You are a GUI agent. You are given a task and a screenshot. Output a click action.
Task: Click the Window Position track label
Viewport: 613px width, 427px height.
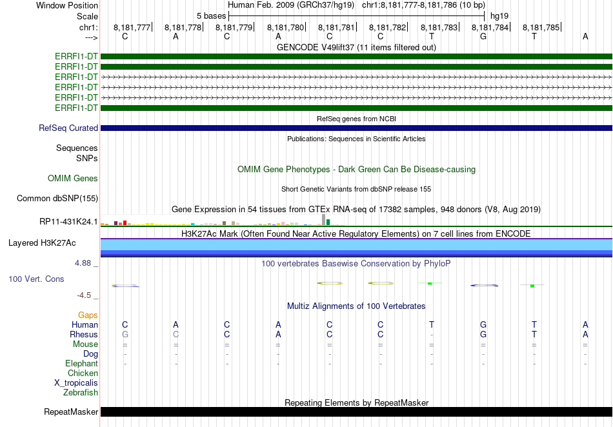[x=67, y=5]
